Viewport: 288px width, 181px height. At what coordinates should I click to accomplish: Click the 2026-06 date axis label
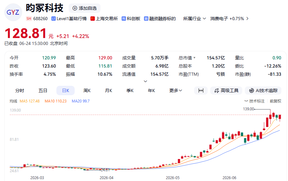[x=229, y=178]
